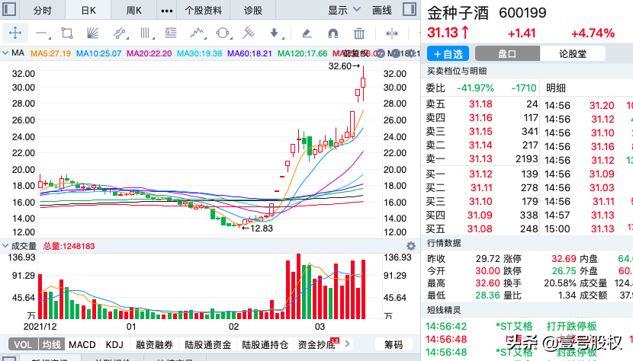Click the 32.60 high price marker
Screen dimensions: 633x361
pos(344,66)
